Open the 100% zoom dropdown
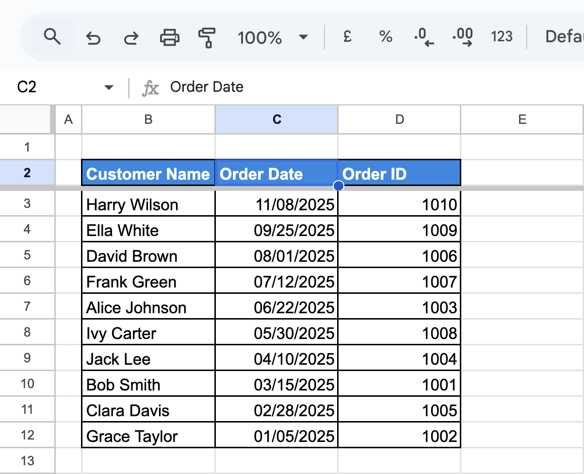 pyautogui.click(x=273, y=37)
